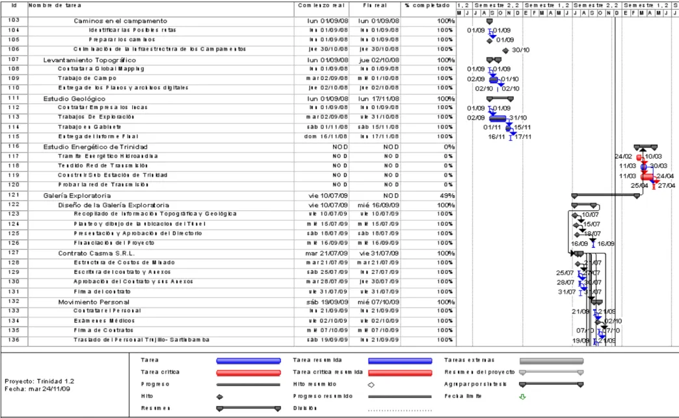Click the Id cell 103
The height and width of the screenshot is (418, 679).
(14, 20)
